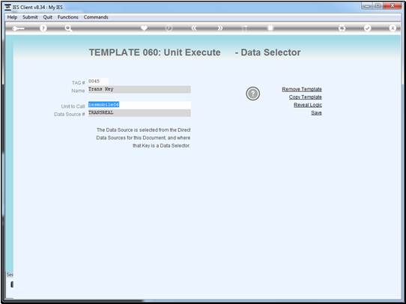This screenshot has height=304, width=406.
Task: Open the Commands menu
Action: click(x=96, y=17)
